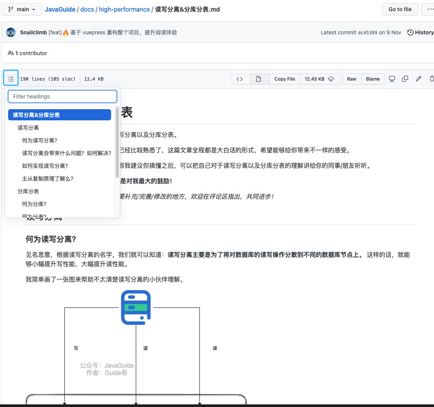The image size is (434, 407).
Task: Open the commit History
Action: tap(420, 32)
